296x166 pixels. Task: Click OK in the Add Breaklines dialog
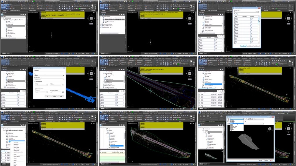click(47, 96)
